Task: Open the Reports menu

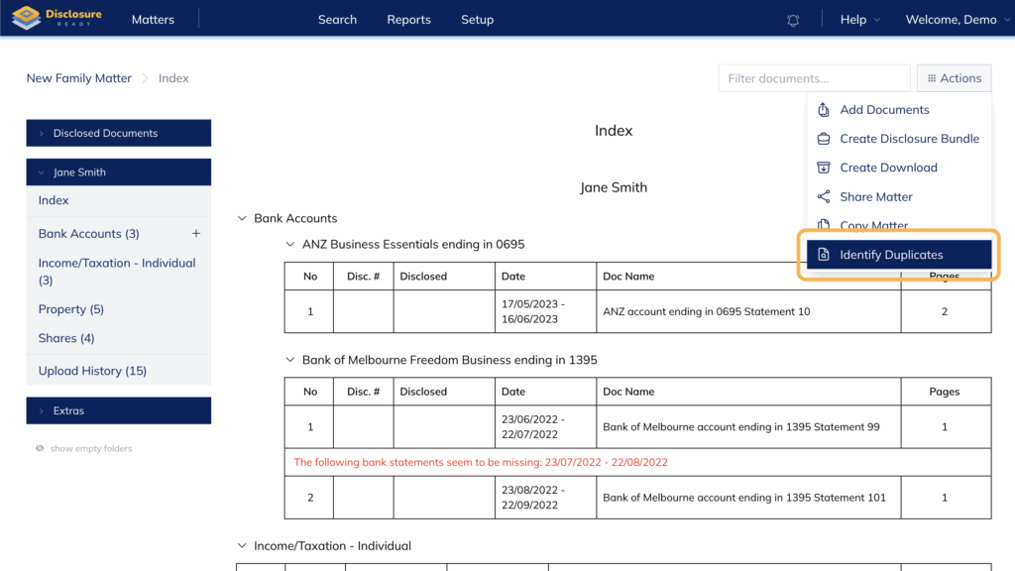Action: [x=408, y=20]
